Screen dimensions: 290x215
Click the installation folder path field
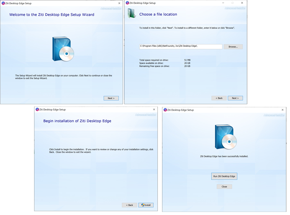coord(181,46)
